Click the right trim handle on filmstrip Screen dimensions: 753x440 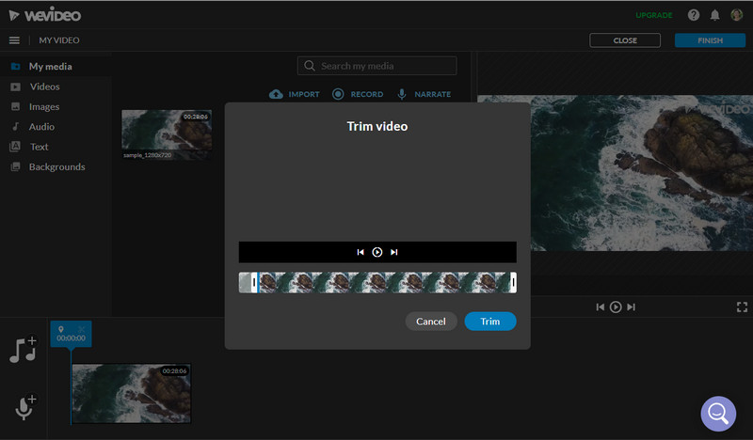point(513,283)
